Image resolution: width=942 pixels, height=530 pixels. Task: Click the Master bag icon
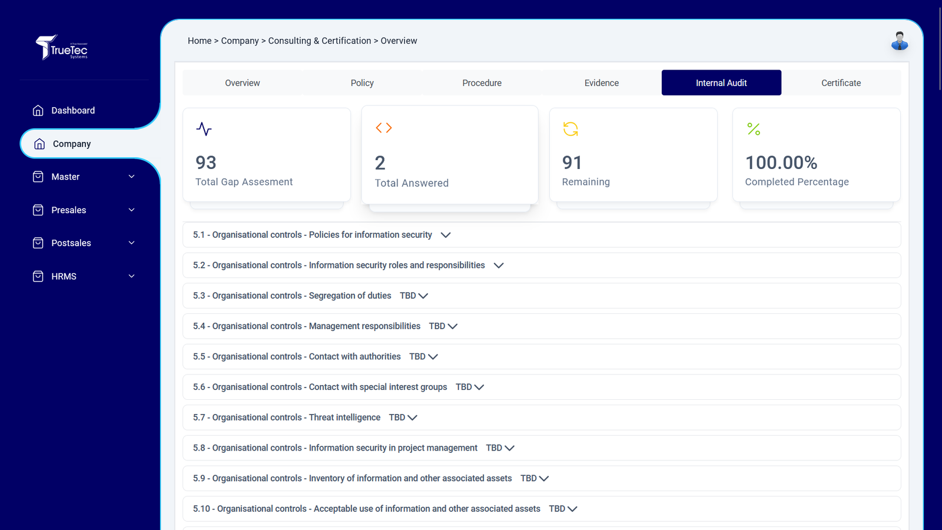[x=38, y=177]
